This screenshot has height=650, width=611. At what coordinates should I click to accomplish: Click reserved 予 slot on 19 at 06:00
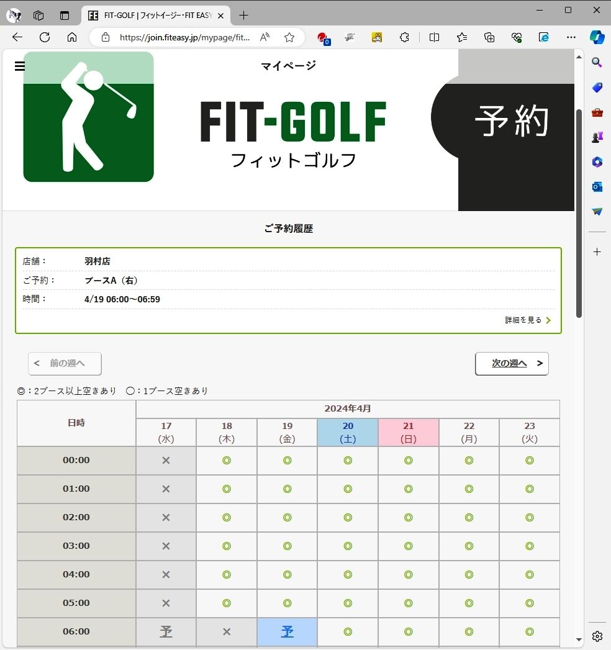(287, 632)
